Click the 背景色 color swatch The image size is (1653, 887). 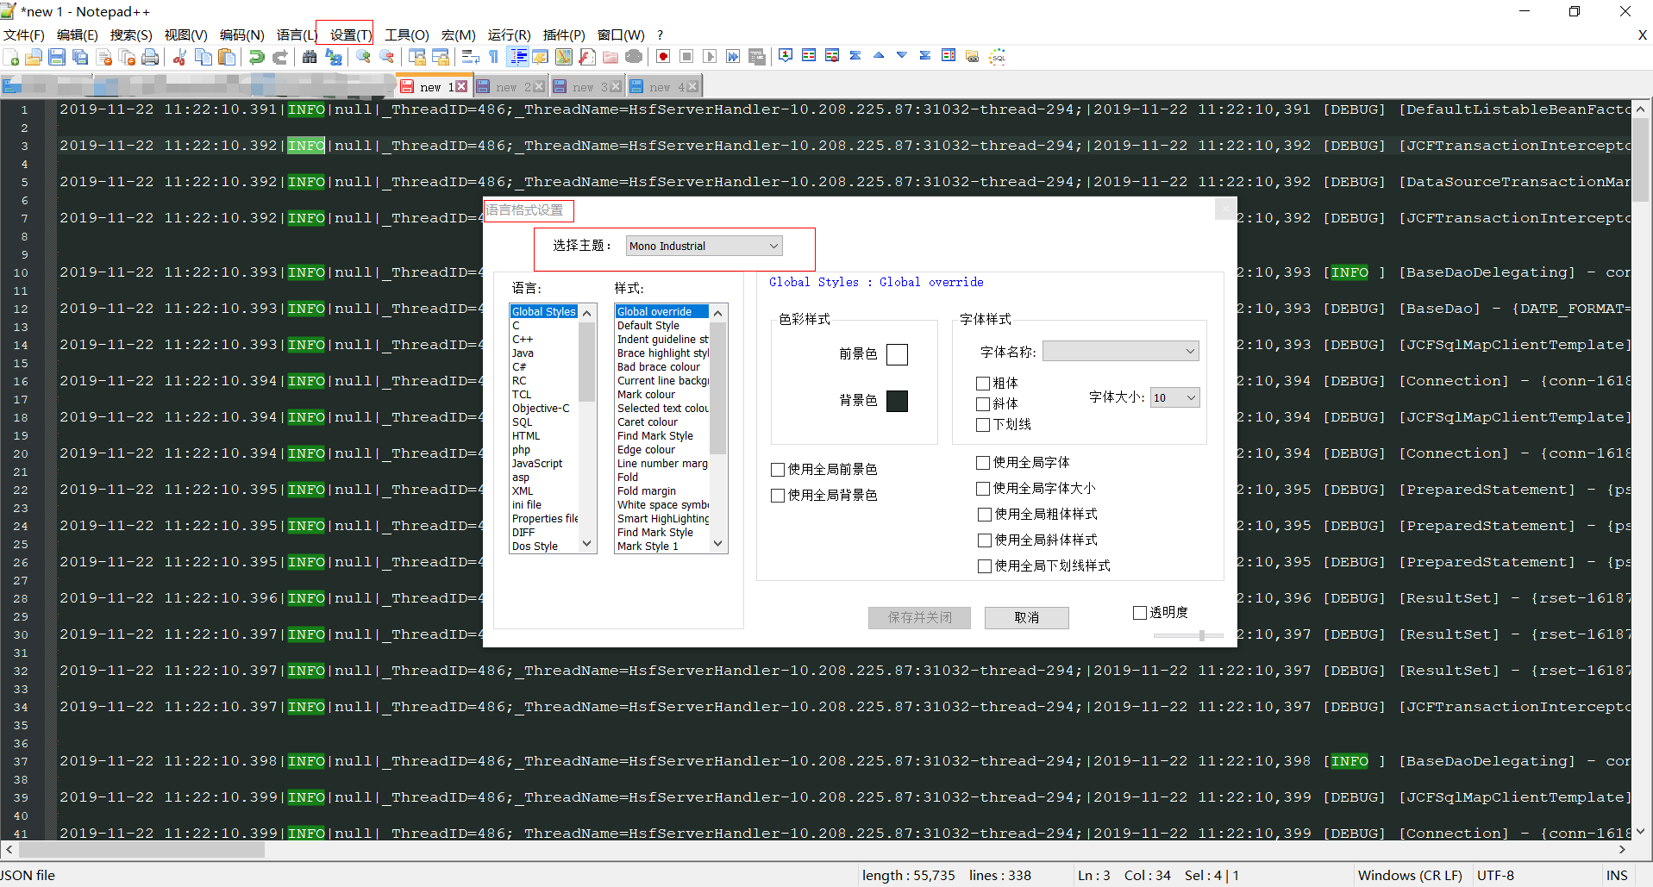pyautogui.click(x=897, y=400)
